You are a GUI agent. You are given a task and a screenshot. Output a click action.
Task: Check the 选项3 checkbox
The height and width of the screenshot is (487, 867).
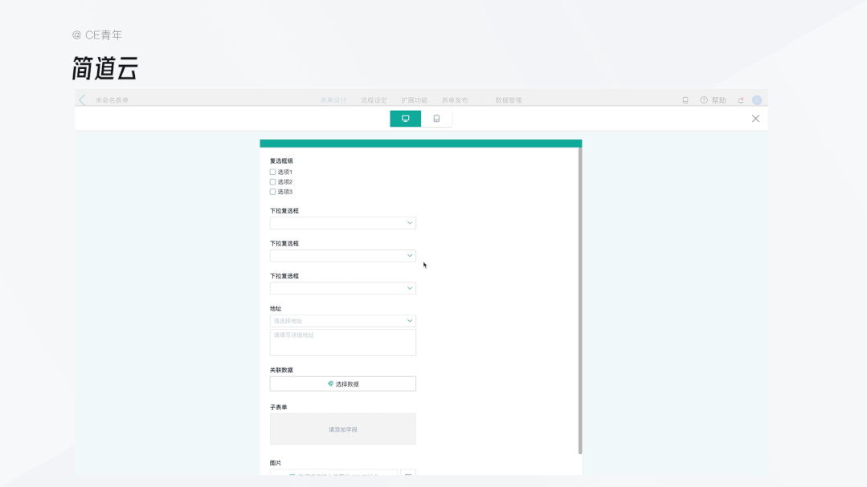(272, 192)
